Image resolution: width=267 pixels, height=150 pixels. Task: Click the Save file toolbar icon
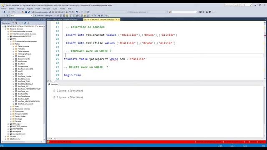click(x=26, y=12)
